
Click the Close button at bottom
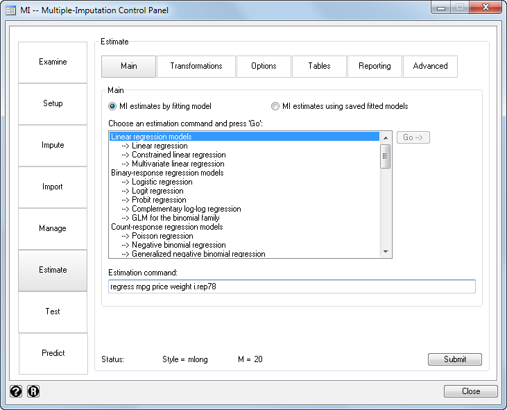[x=470, y=391]
